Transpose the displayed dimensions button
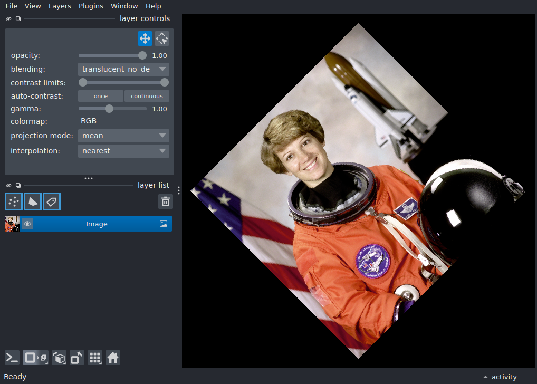 [x=76, y=358]
